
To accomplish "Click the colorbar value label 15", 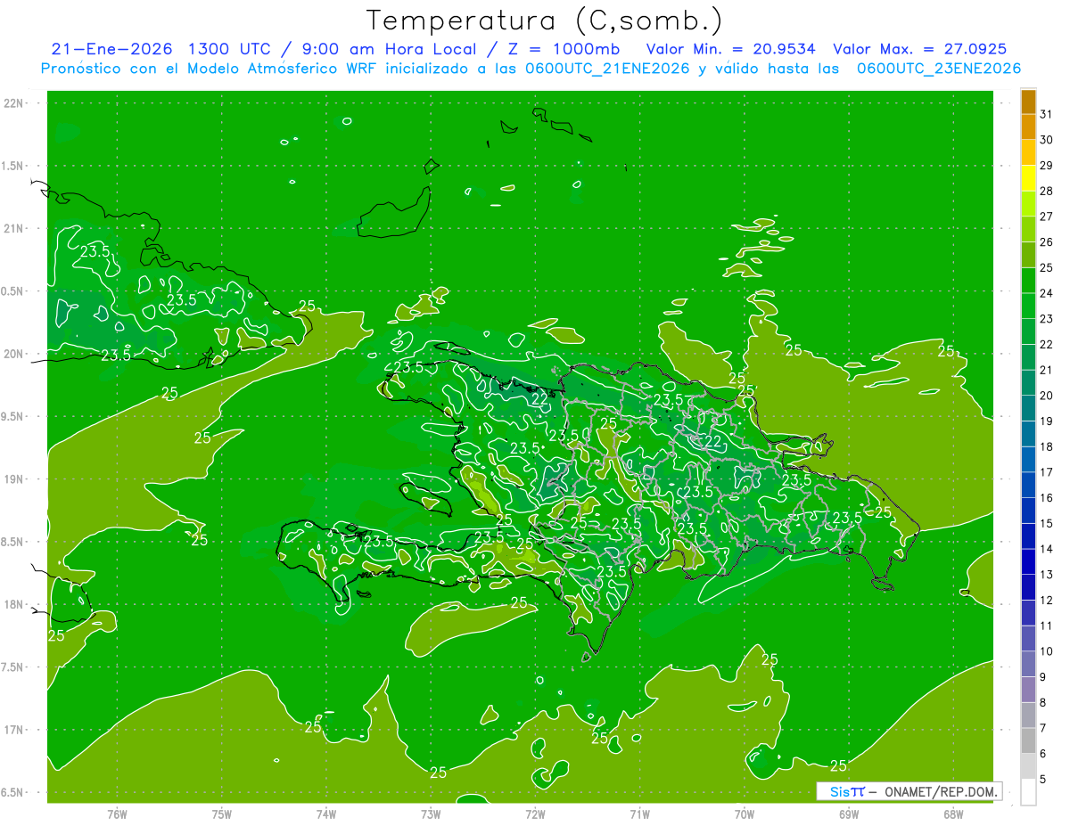I will click(x=1047, y=524).
